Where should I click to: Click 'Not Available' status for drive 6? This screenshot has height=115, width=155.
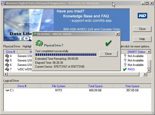136,65
